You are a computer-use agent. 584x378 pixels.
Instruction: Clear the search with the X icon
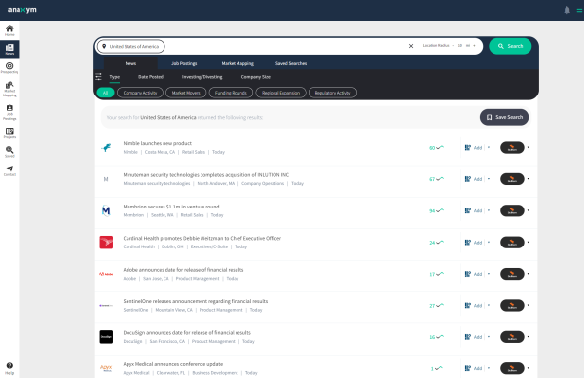click(411, 46)
